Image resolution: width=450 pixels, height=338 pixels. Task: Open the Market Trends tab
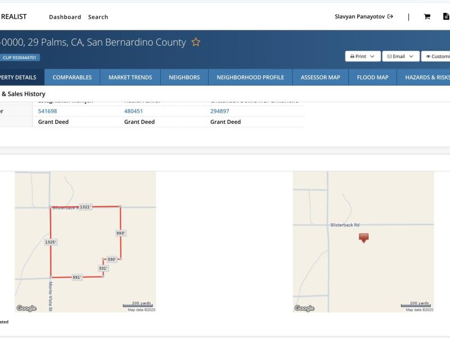tap(130, 77)
